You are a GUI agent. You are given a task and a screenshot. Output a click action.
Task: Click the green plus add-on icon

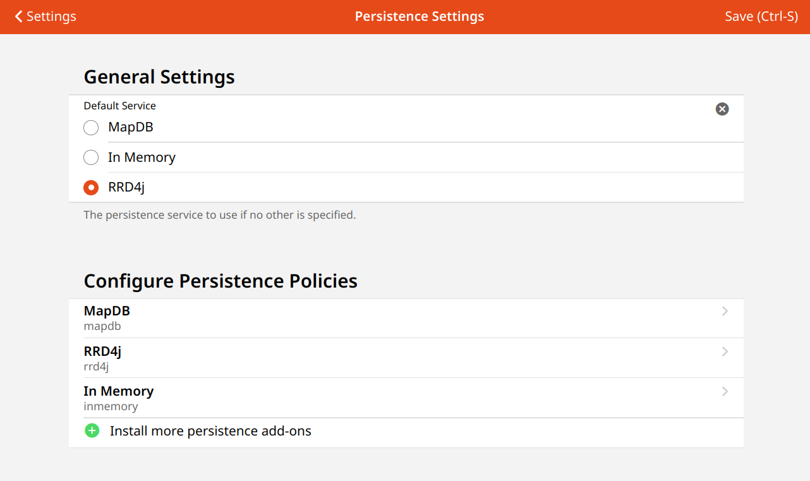click(x=92, y=431)
